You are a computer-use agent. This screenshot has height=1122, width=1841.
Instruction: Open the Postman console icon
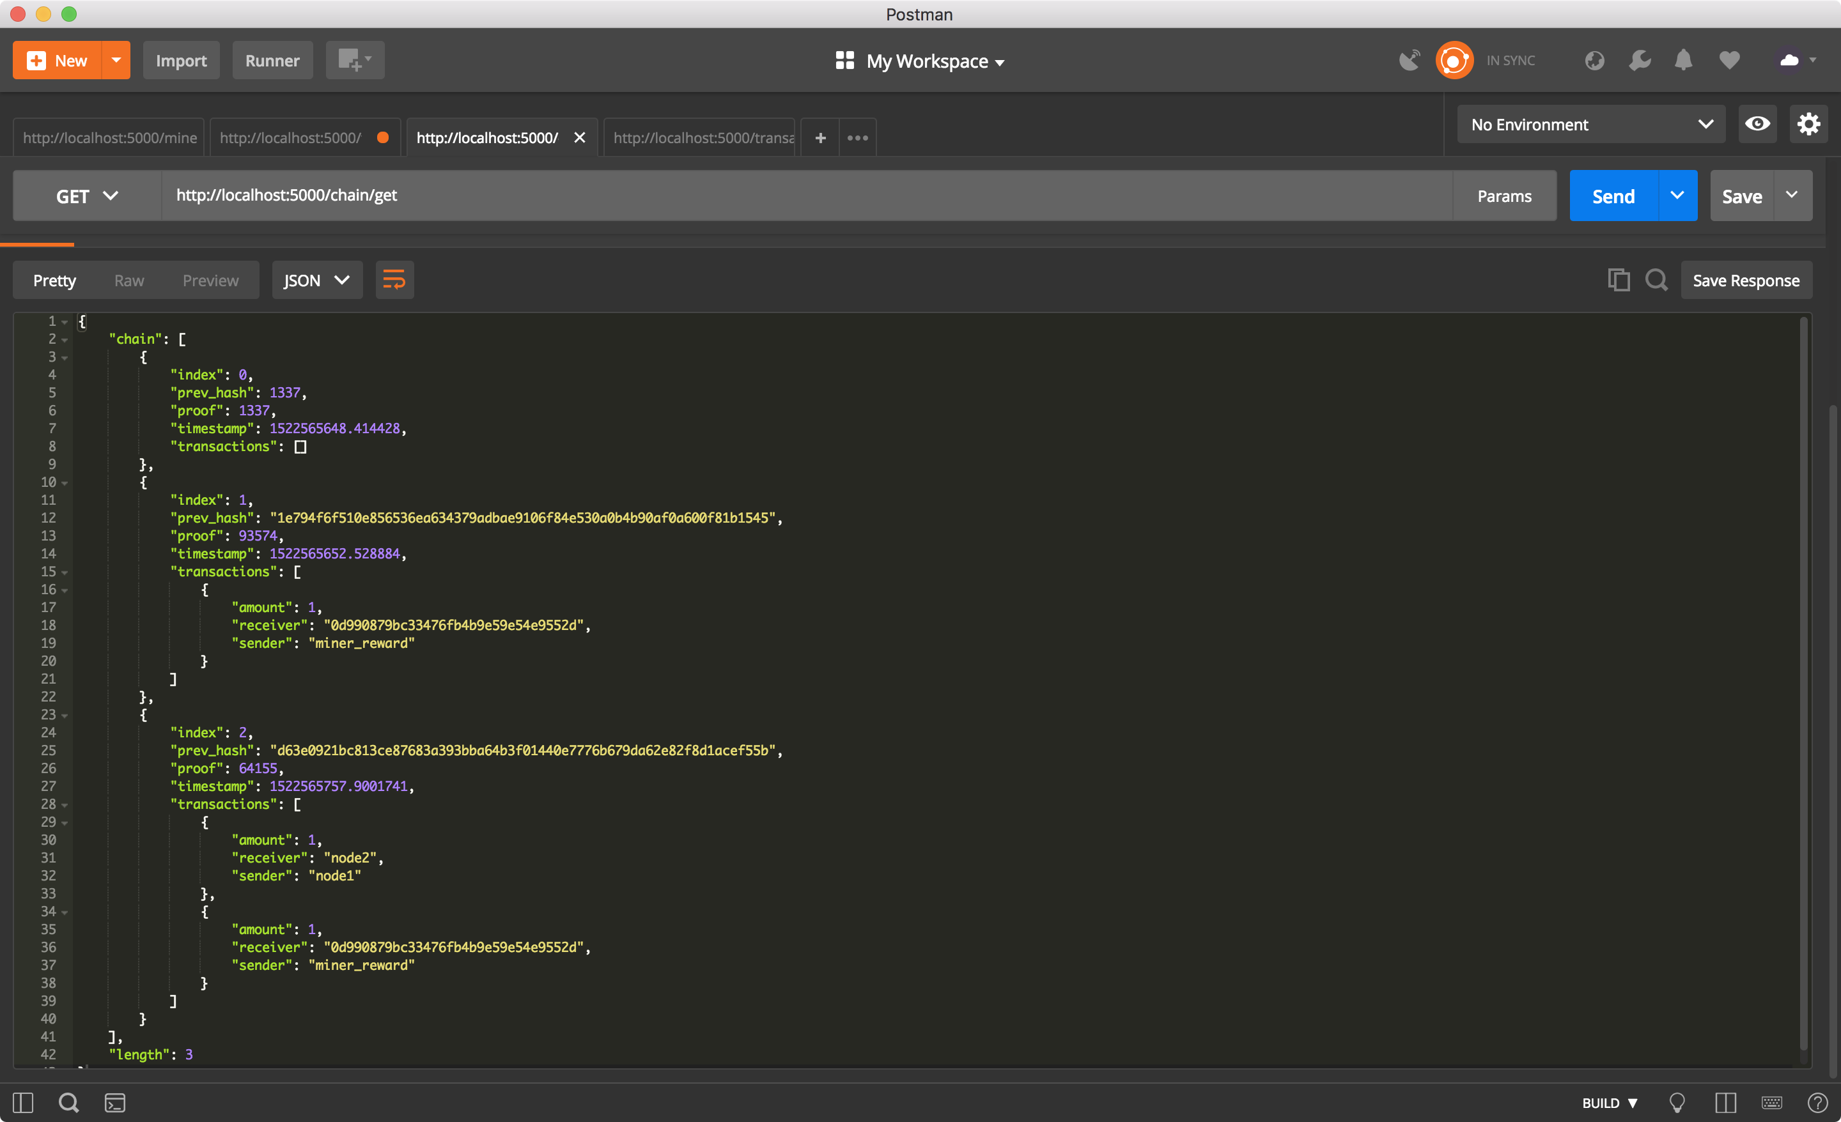click(x=115, y=1103)
